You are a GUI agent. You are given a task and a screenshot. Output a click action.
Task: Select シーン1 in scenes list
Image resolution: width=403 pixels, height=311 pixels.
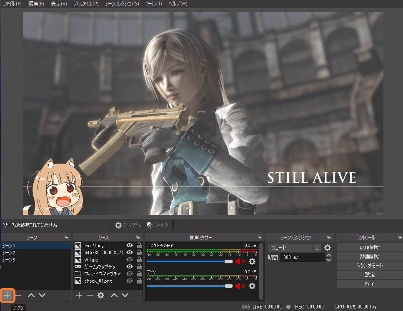[x=36, y=246]
